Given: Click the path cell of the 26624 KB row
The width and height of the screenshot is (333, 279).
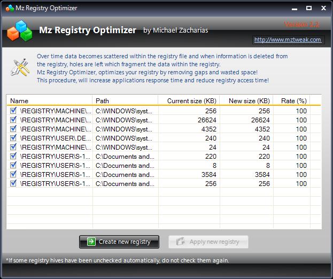Looking at the screenshot, I should (x=124, y=120).
